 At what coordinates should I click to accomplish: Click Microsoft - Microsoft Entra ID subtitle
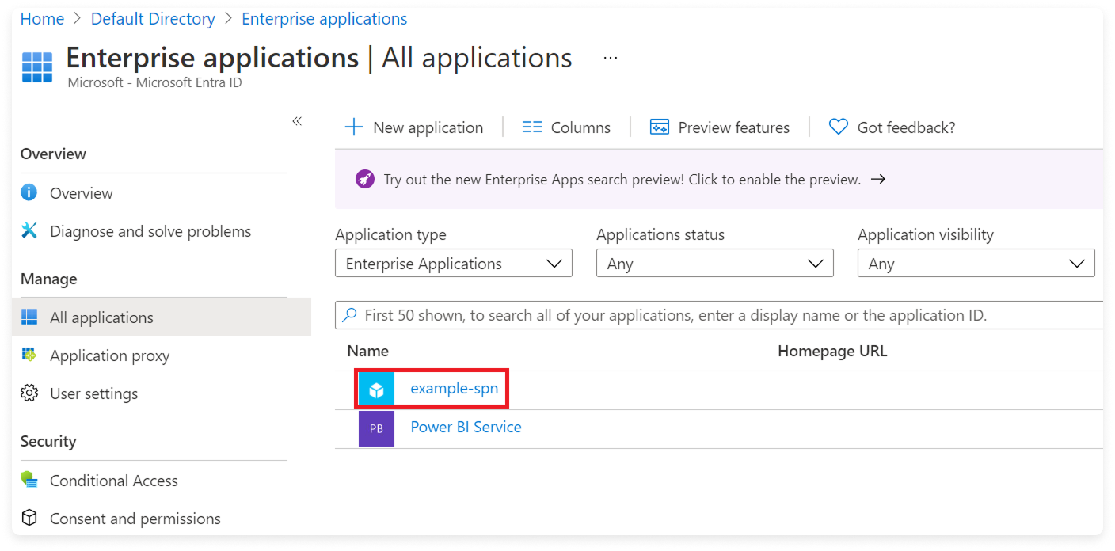click(x=155, y=82)
